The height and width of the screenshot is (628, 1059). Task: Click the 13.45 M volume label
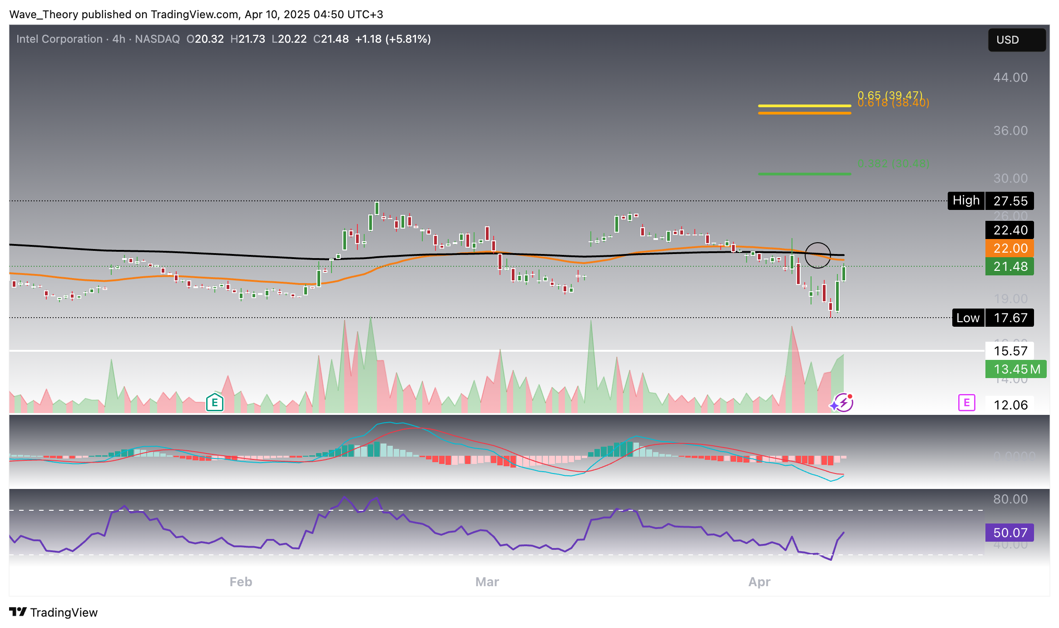[1016, 369]
